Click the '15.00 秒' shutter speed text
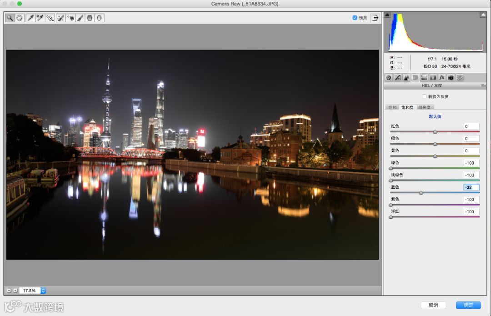The image size is (491, 316). coord(450,59)
